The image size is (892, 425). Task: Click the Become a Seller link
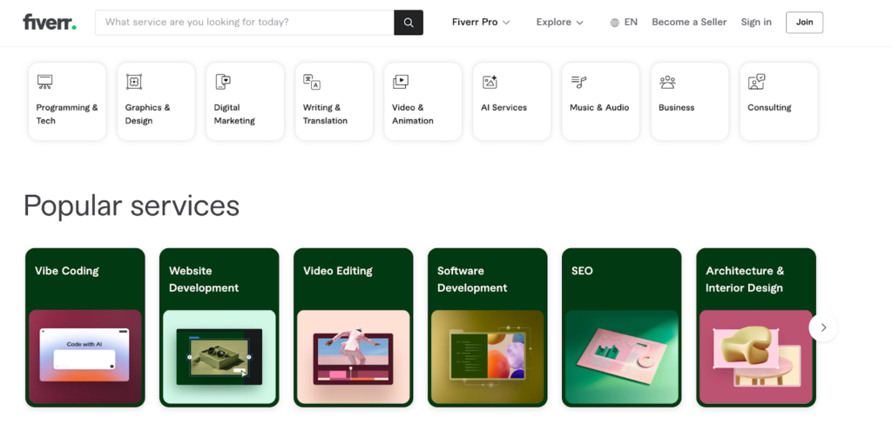(689, 23)
